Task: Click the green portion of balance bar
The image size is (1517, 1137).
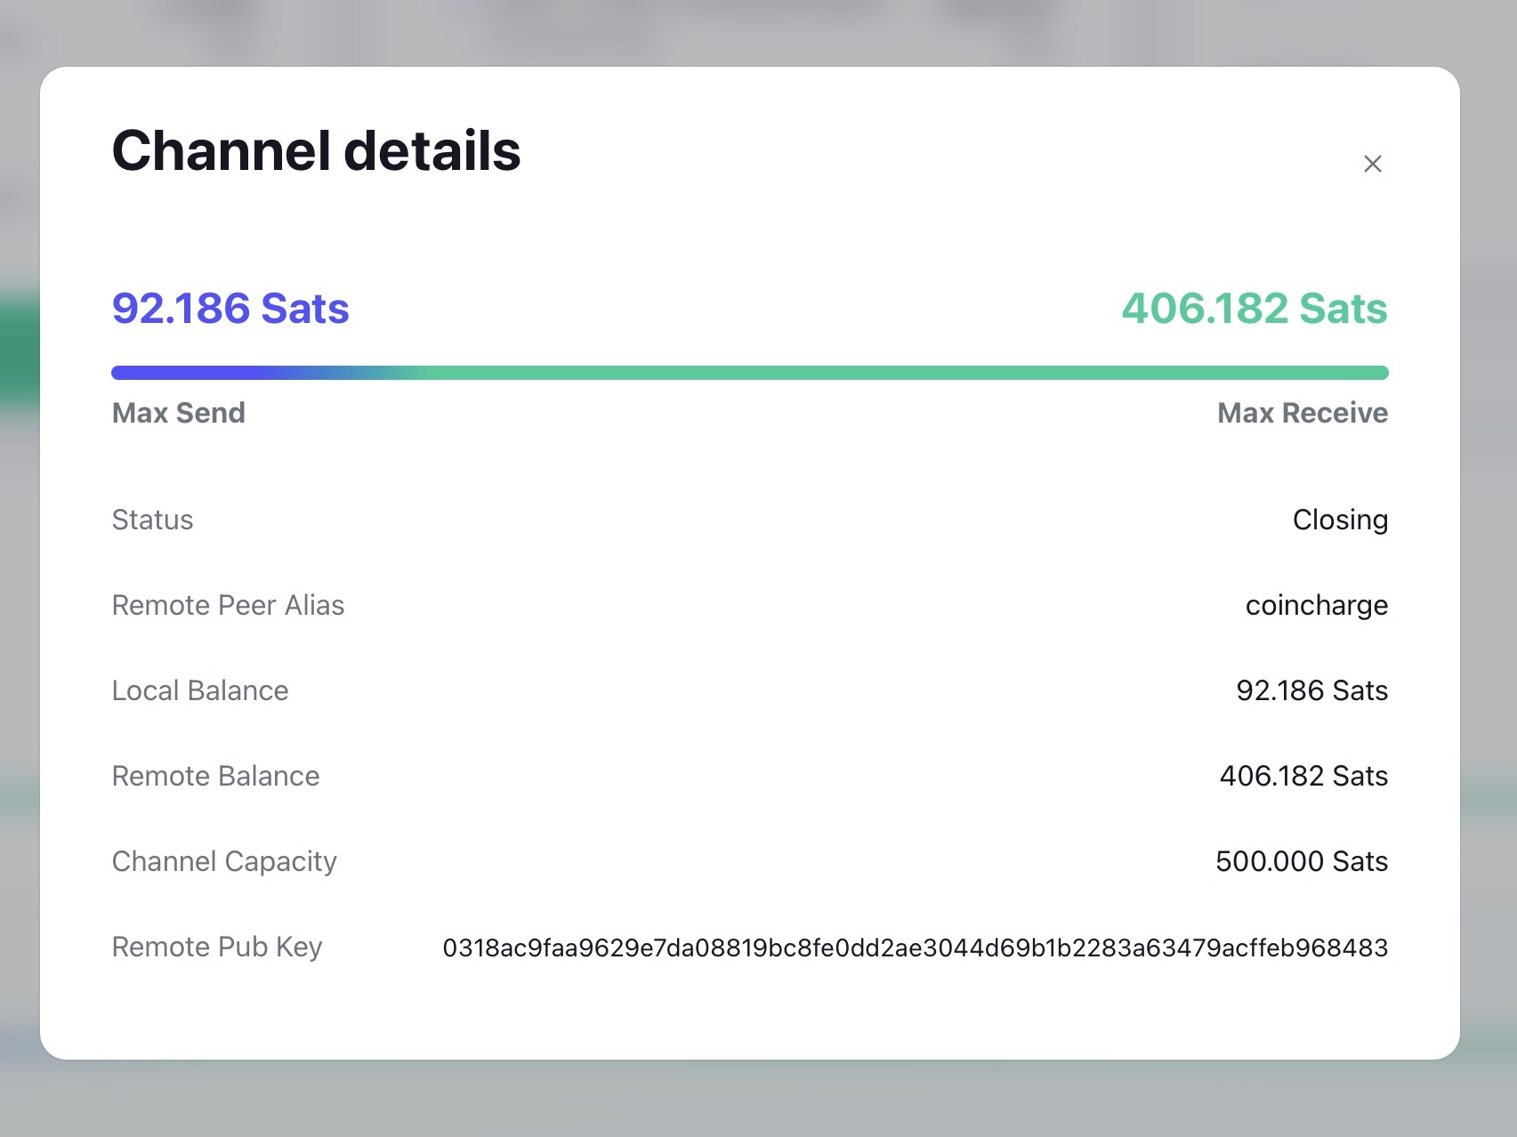Action: pos(890,373)
